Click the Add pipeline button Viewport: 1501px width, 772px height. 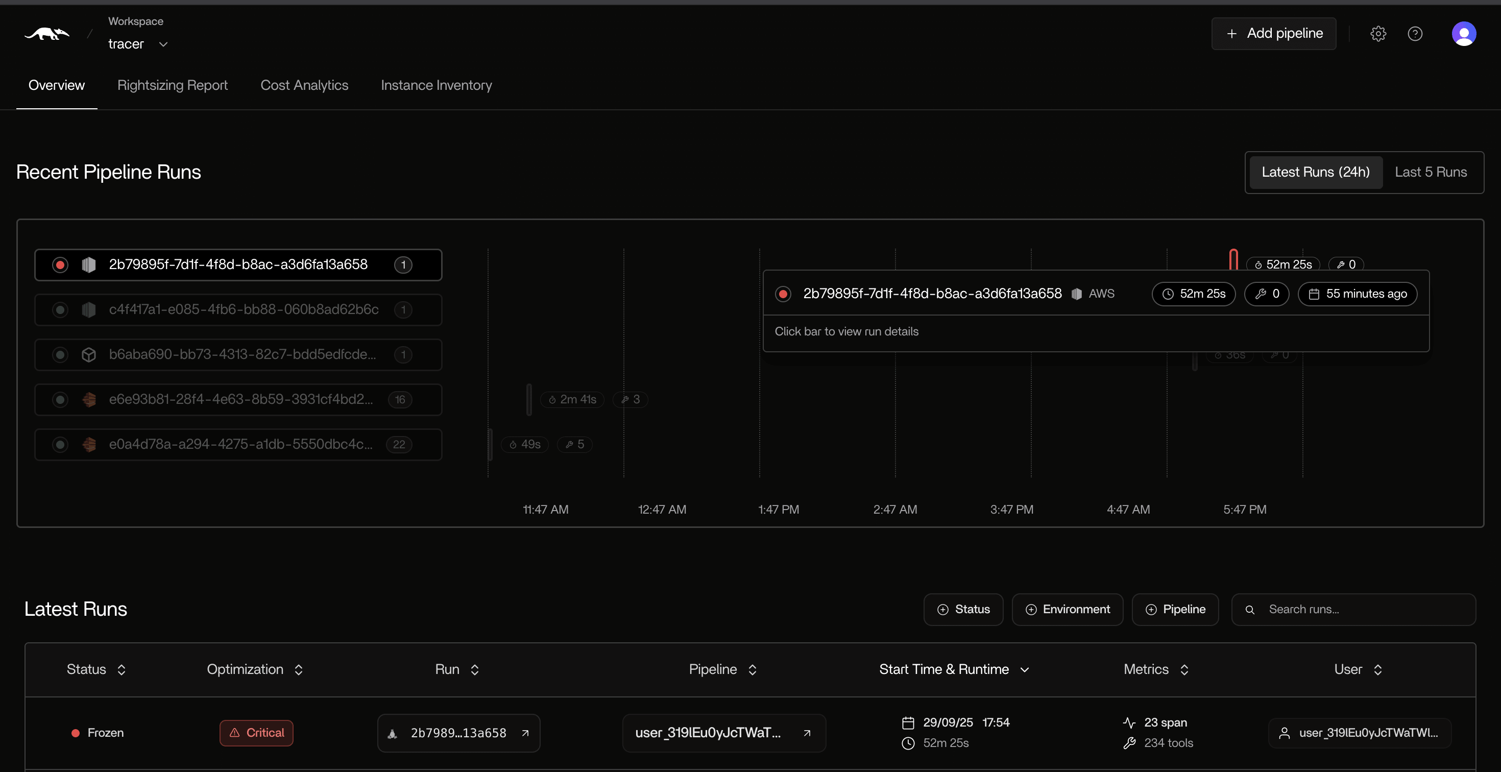1274,33
